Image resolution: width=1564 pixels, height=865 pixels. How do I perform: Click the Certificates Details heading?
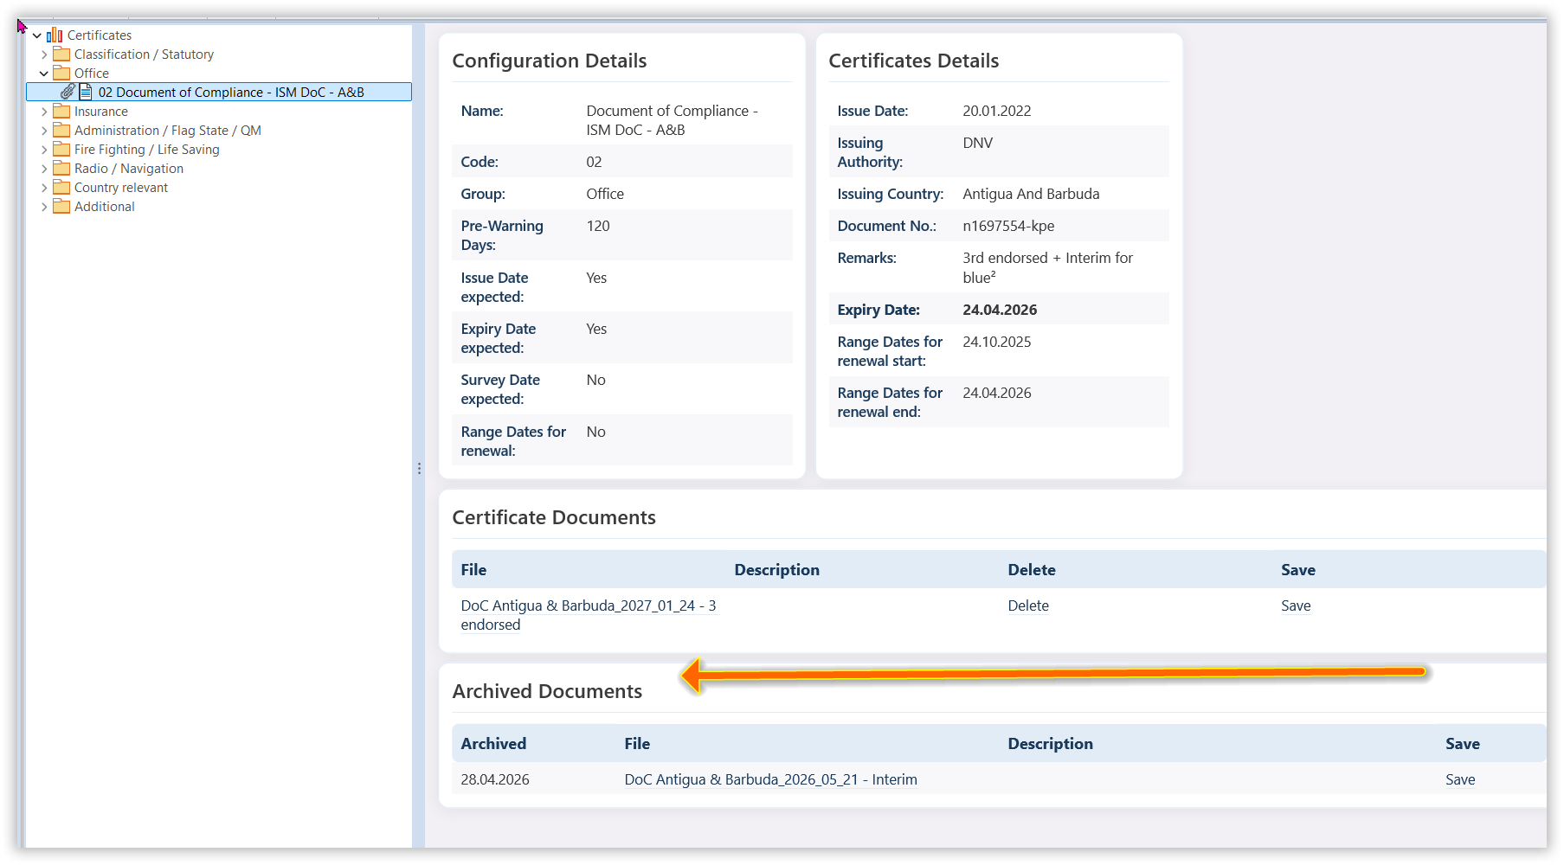point(914,61)
